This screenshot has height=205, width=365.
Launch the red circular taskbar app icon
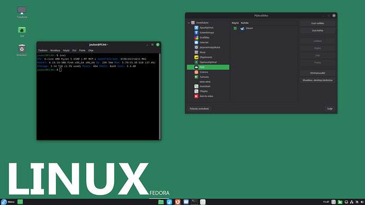coord(178,202)
